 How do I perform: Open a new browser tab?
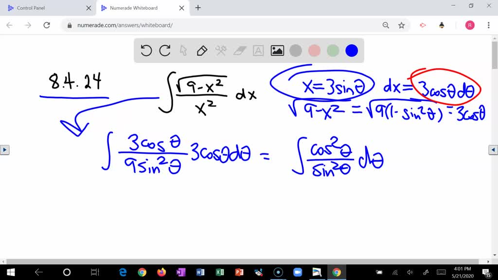[x=197, y=8]
